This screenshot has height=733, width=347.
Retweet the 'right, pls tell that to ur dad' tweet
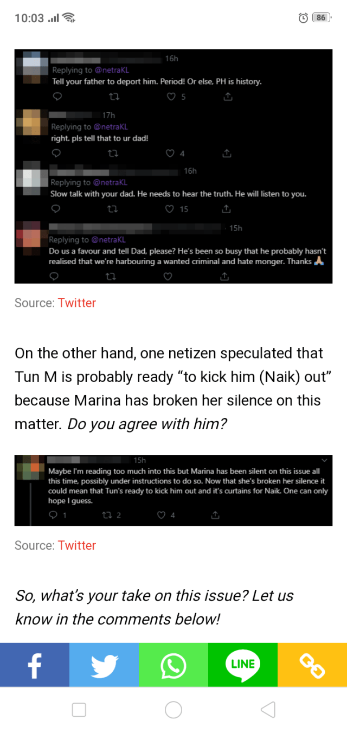[113, 154]
